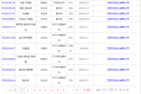Viewport: 141px width, 94px height.
Task: Go to pagination page 6
Action: 52,90
